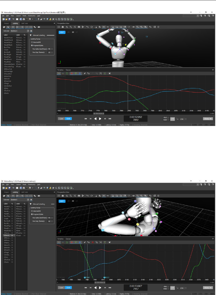Click rotate orbit icon in top Perspective toolbar
The width and height of the screenshot is (216, 295).
pyautogui.click(x=92, y=27)
